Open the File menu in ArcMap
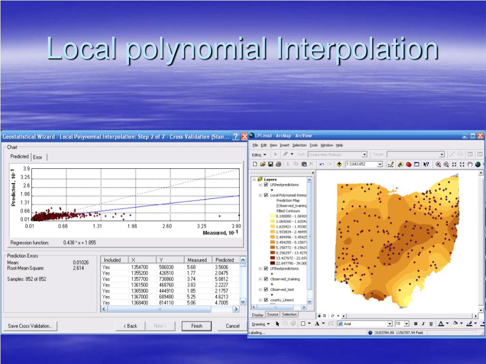Image resolution: width=486 pixels, height=364 pixels. pos(255,145)
